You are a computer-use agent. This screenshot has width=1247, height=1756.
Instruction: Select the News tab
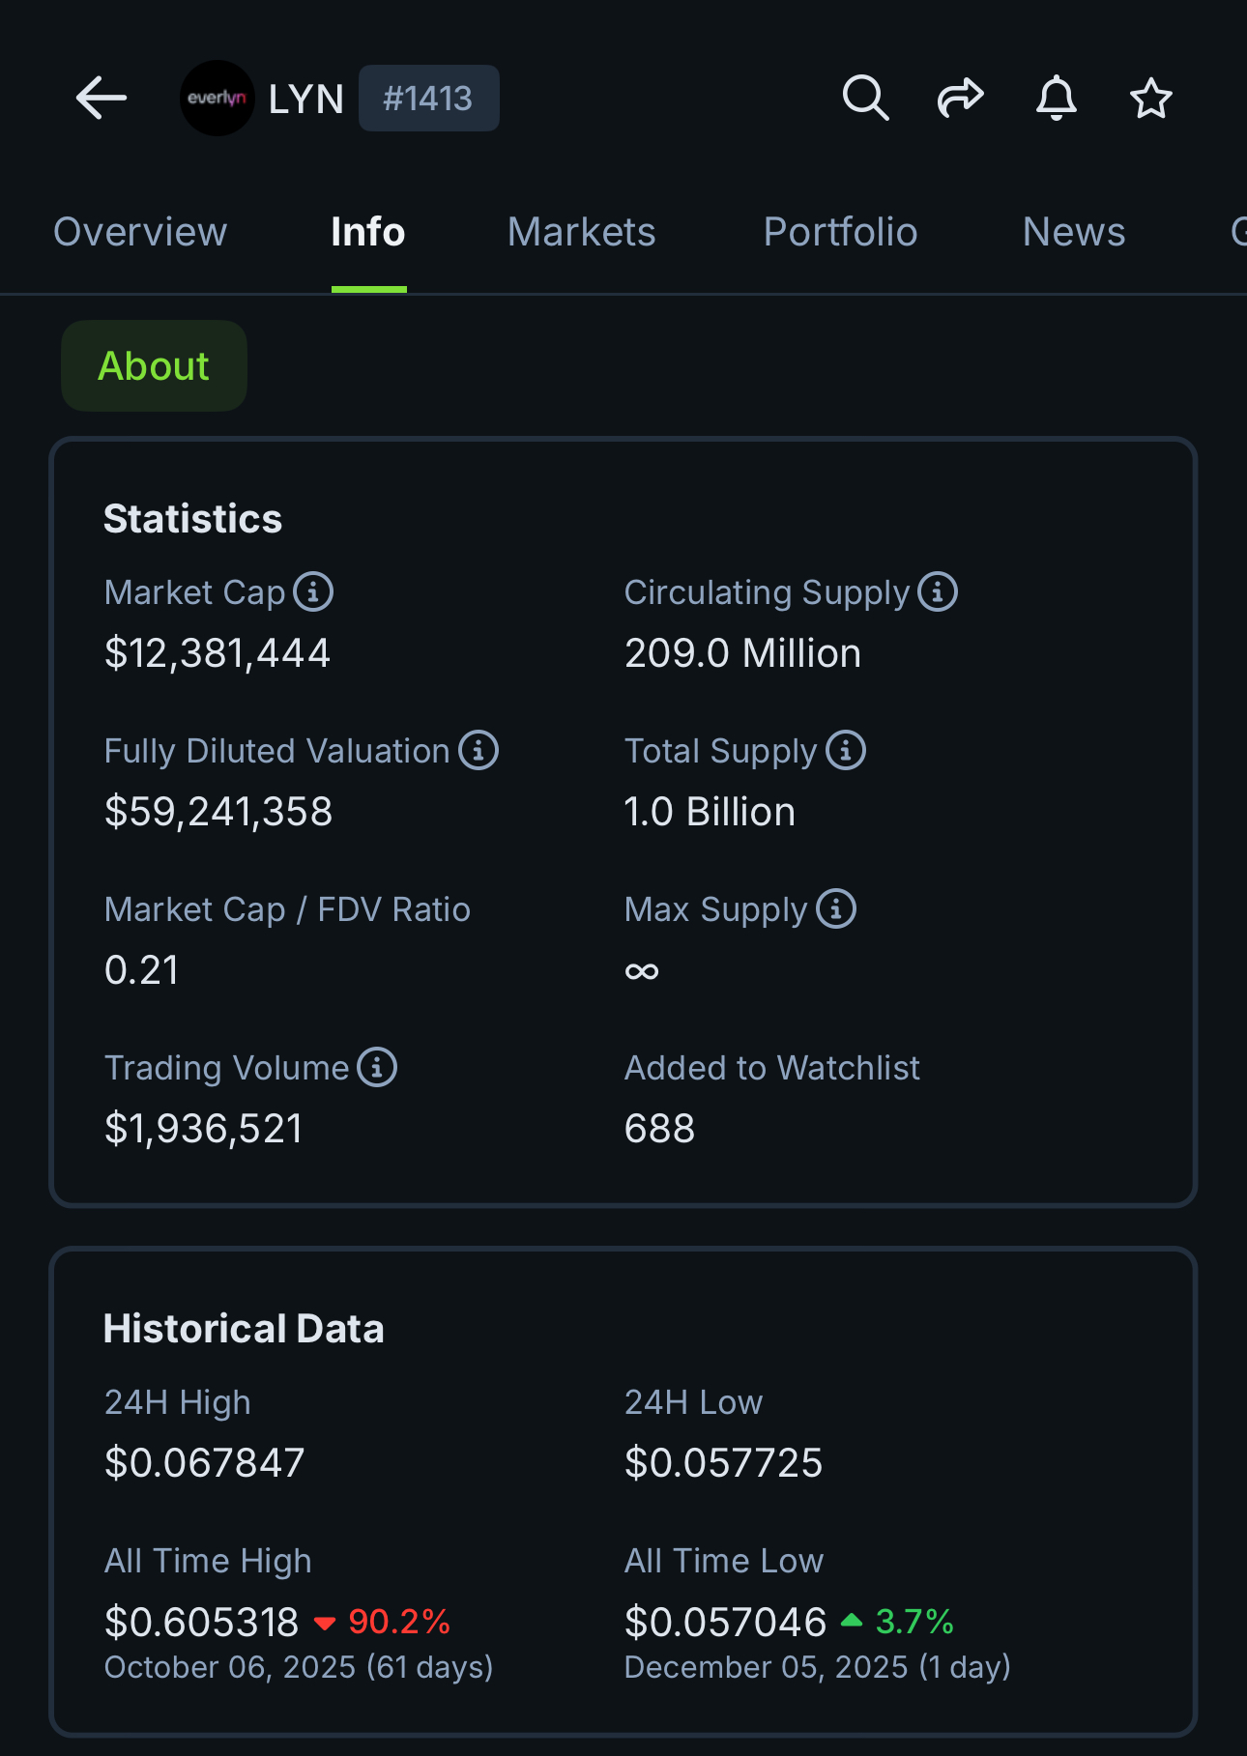pos(1073,232)
